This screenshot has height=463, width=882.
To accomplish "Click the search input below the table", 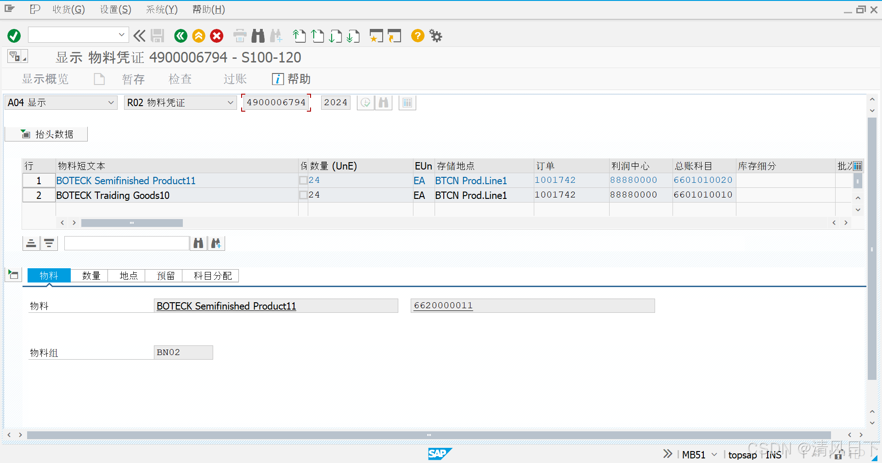I will (127, 243).
